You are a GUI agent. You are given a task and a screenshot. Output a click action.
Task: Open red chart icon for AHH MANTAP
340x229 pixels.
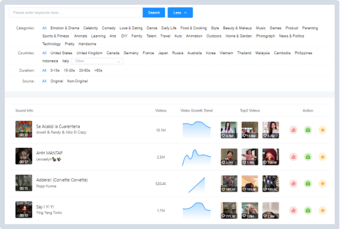coord(293,157)
